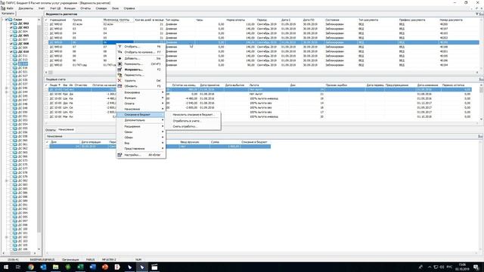Click the Ведомость расчетов horizontal scrollbar thumb

point(51,73)
